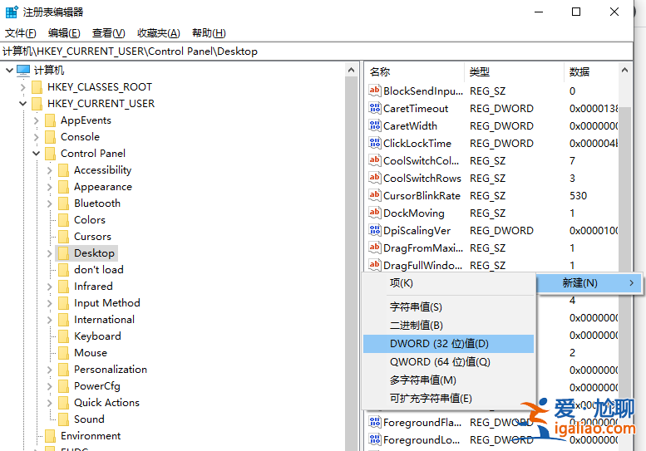
Task: Expand the HKEY_CLASSES_ROOT node
Action: tap(23, 87)
